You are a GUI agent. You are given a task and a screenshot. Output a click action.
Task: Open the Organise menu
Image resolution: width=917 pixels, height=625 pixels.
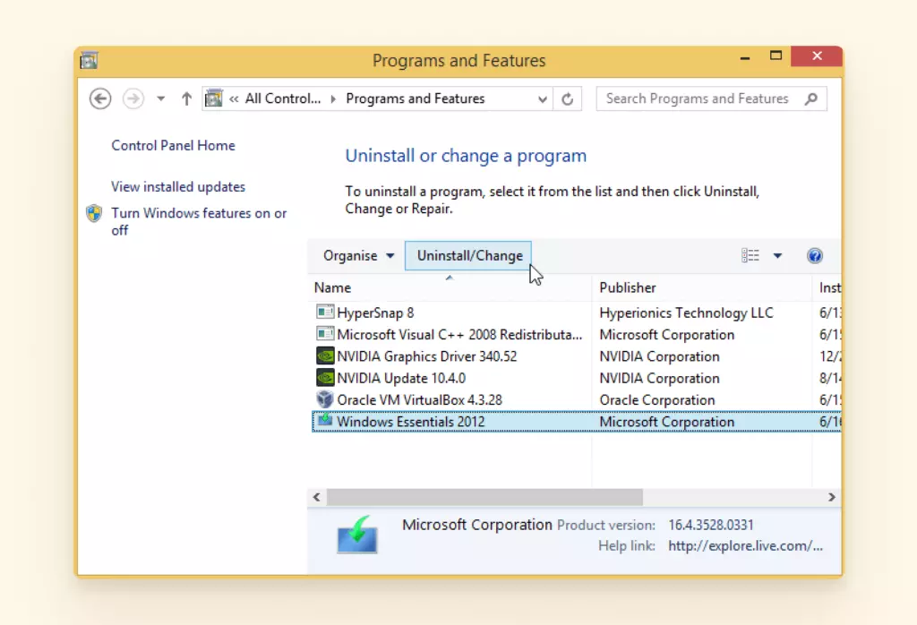pos(358,255)
